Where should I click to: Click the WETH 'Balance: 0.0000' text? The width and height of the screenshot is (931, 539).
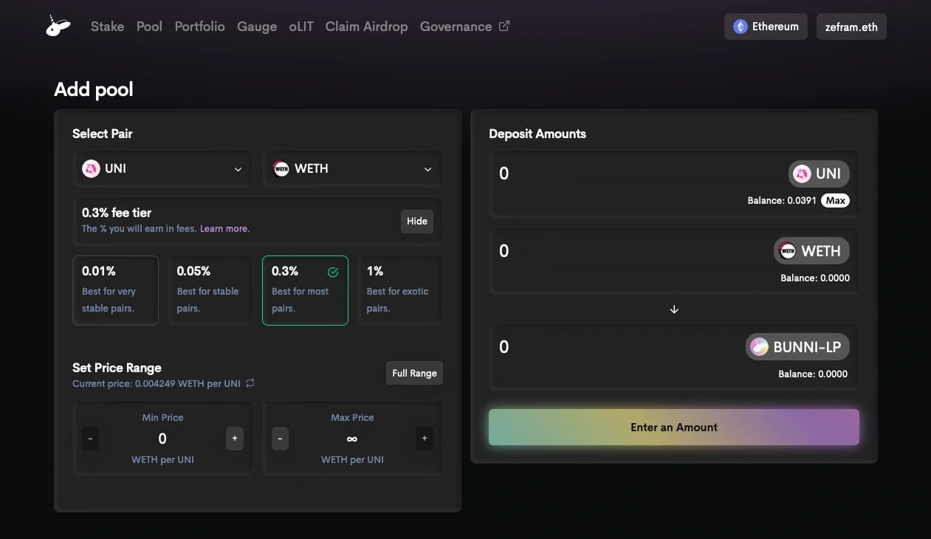(815, 278)
